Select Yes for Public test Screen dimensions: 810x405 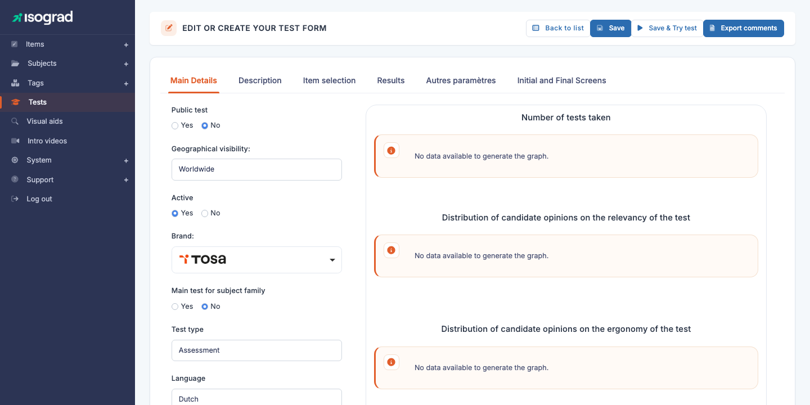tap(175, 125)
